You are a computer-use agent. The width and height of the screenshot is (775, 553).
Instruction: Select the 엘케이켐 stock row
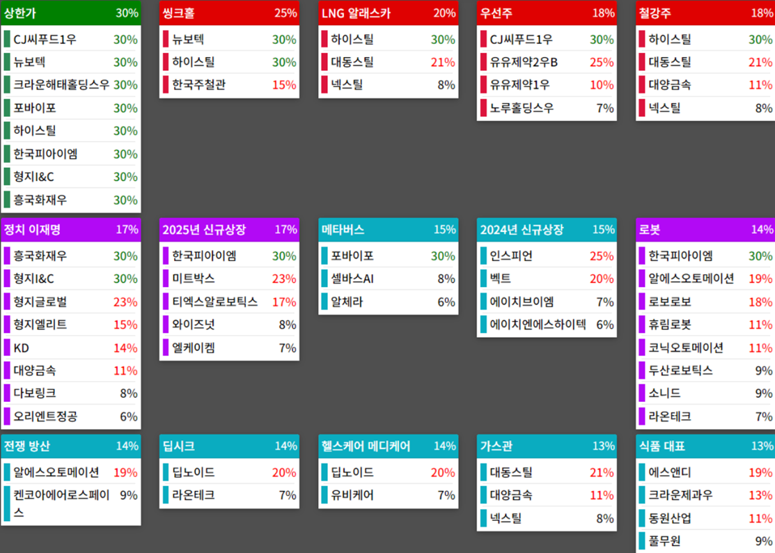click(x=229, y=348)
